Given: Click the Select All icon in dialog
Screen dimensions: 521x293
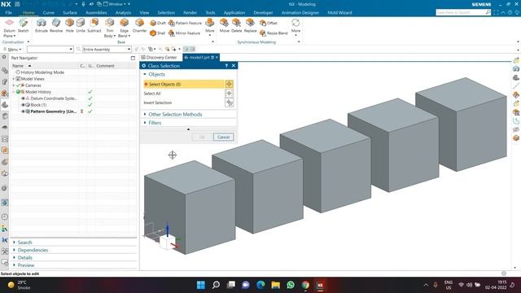Looking at the screenshot, I should pos(229,94).
